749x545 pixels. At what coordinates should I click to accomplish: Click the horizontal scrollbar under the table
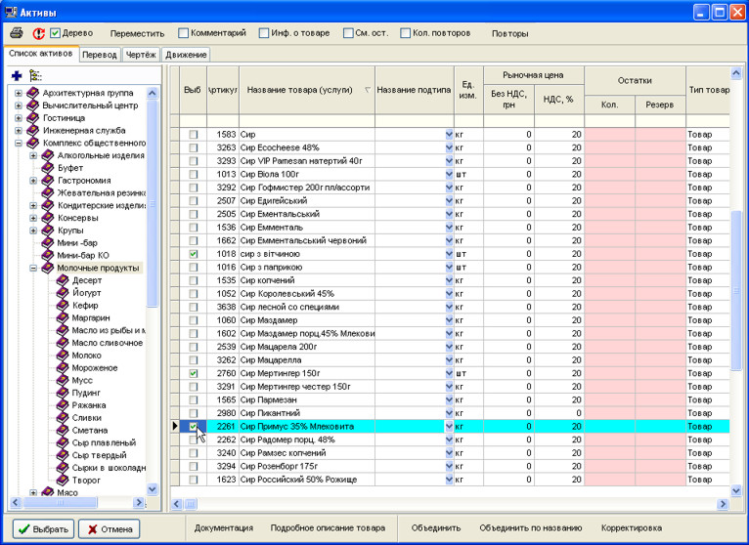pos(450,504)
